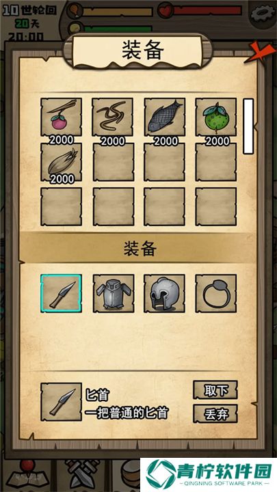
Task: Select the equipped chest armor slot
Action: click(114, 293)
